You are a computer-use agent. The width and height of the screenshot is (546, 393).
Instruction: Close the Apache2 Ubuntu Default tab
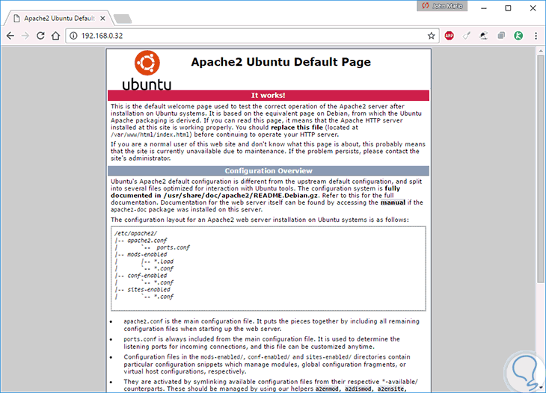click(102, 19)
